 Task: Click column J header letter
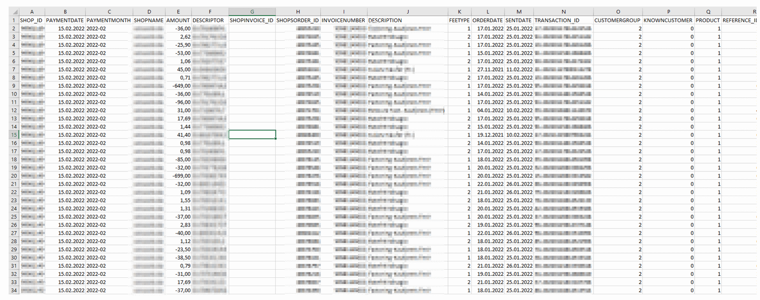tap(407, 12)
